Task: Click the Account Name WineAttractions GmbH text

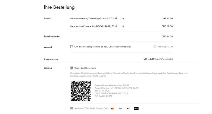Action: tap(112, 85)
